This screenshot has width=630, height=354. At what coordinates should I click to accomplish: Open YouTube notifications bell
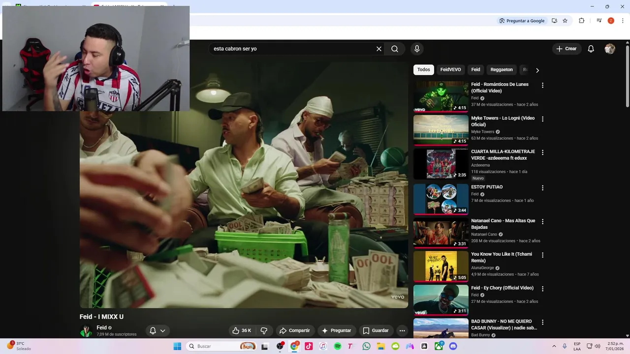coord(591,49)
